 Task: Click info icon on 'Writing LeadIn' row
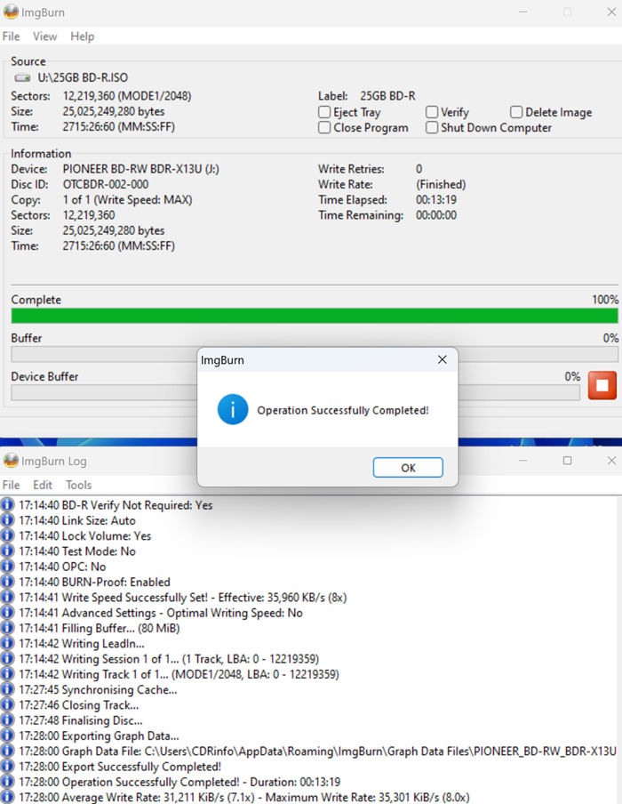point(7,644)
